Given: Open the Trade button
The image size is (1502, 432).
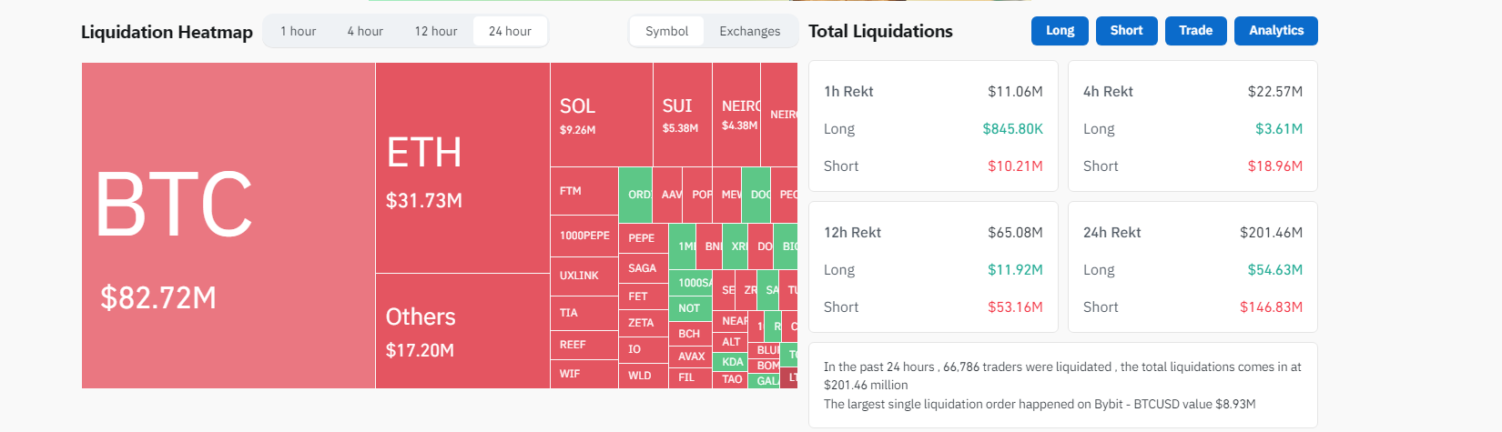Looking at the screenshot, I should click(x=1195, y=30).
